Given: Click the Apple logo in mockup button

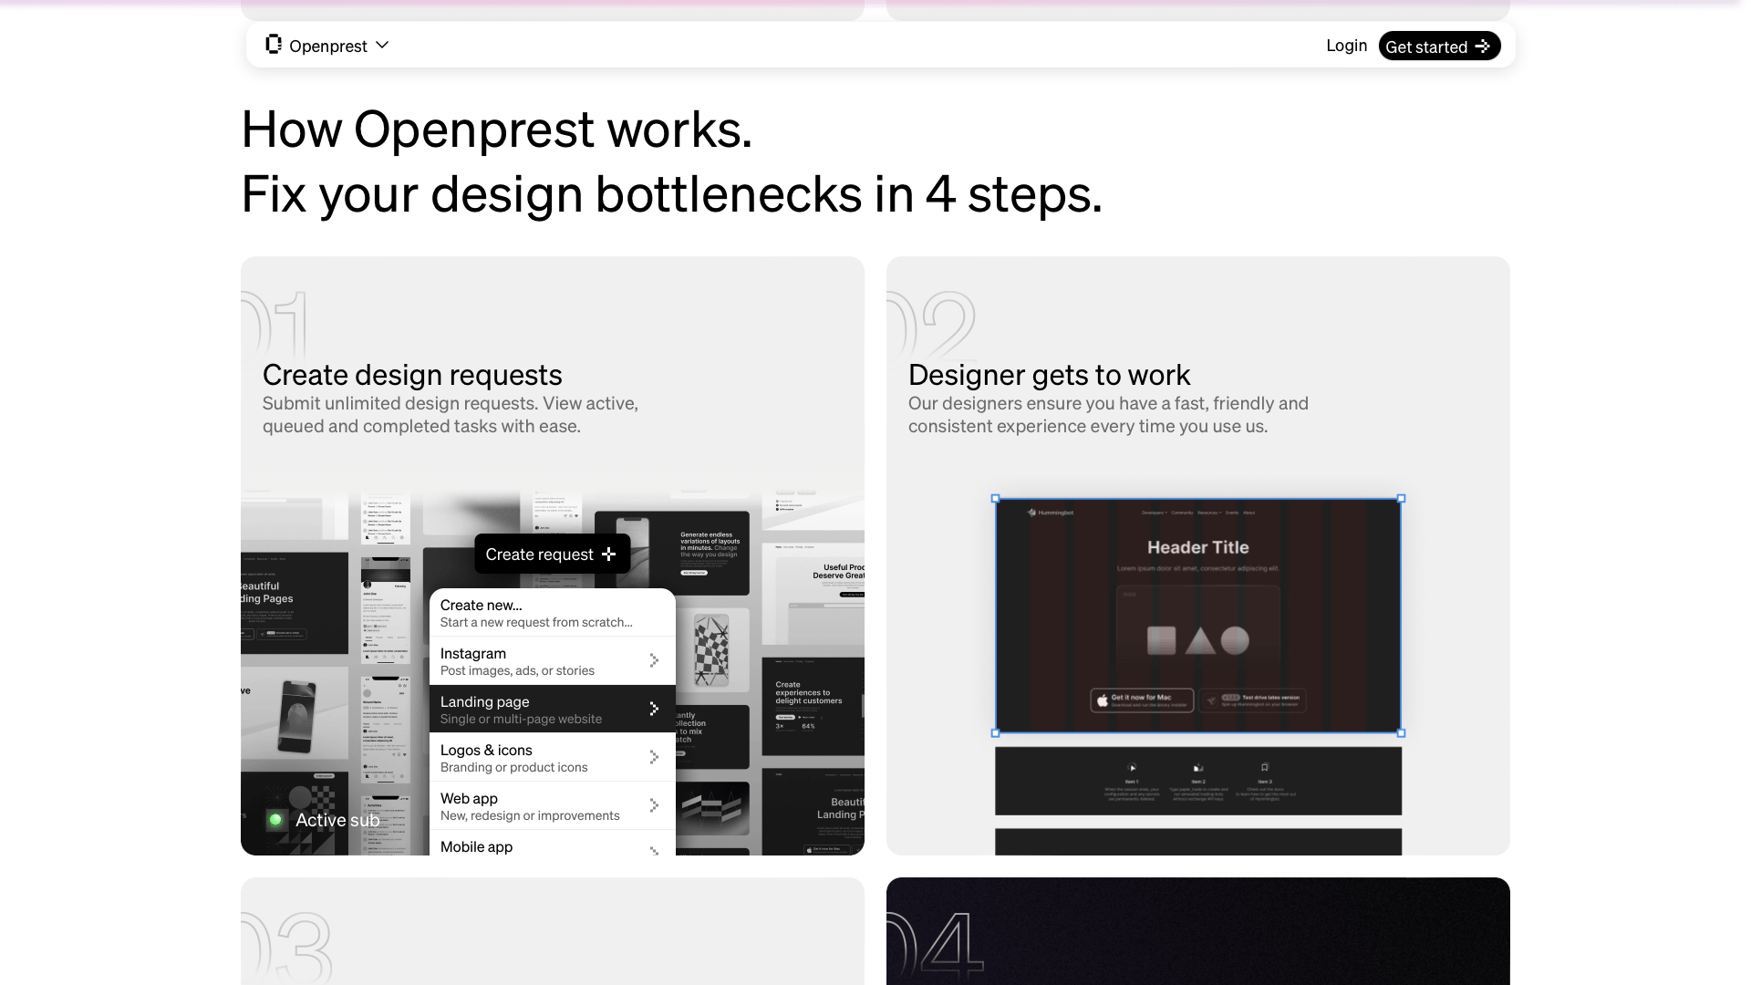Looking at the screenshot, I should tap(1103, 700).
